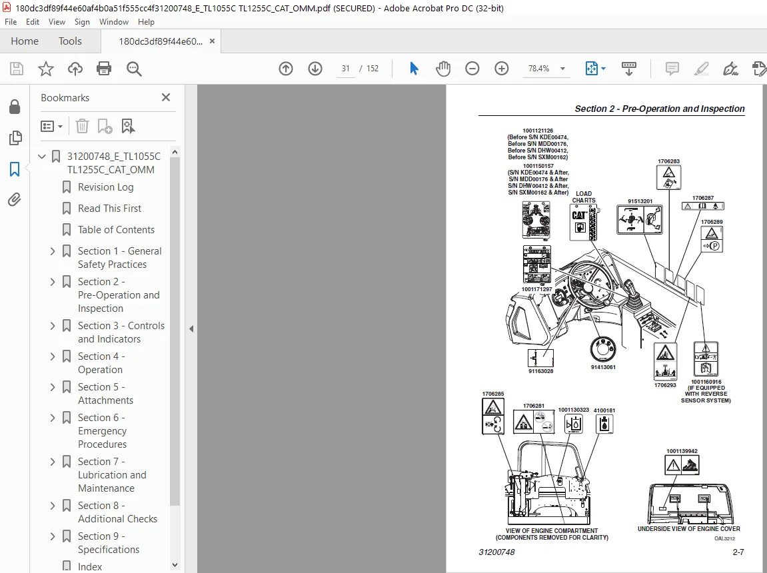
Task: Click find current bookmark icon
Action: (x=128, y=126)
